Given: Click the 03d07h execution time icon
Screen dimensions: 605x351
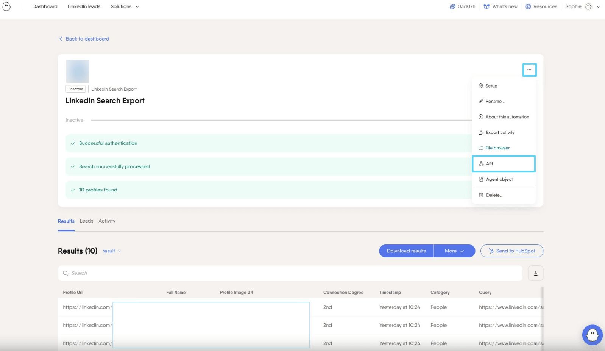Looking at the screenshot, I should tap(452, 6).
